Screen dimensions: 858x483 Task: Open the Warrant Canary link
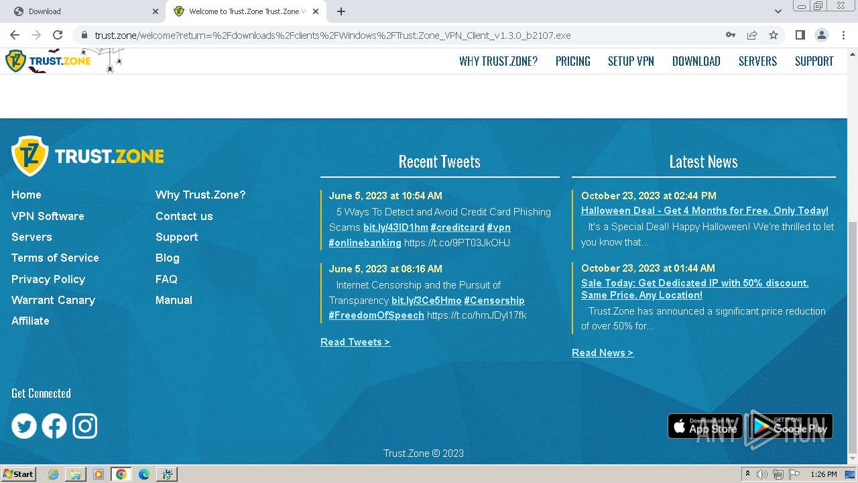53,300
